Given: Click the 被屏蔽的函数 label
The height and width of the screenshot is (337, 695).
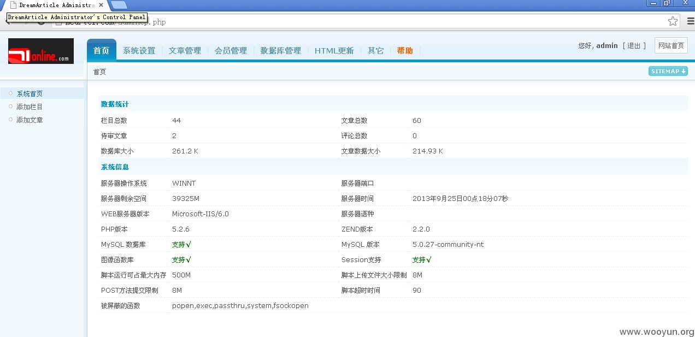Looking at the screenshot, I should click(121, 305).
